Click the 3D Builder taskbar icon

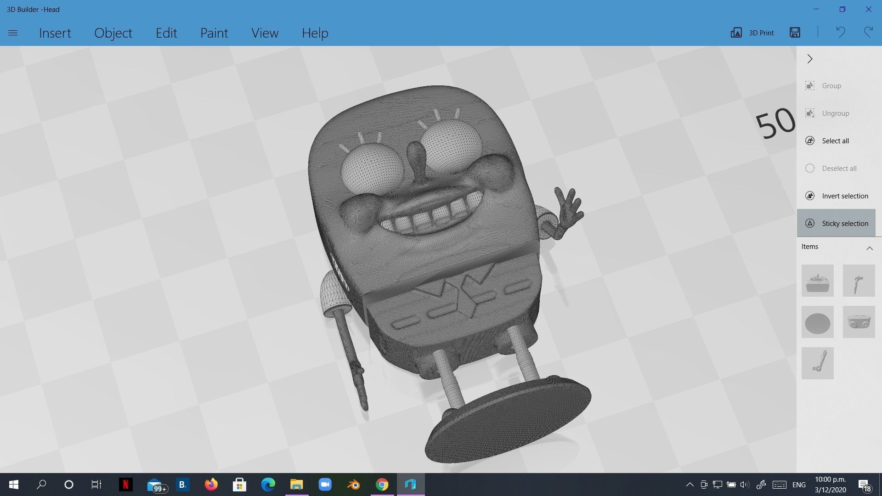pyautogui.click(x=411, y=485)
